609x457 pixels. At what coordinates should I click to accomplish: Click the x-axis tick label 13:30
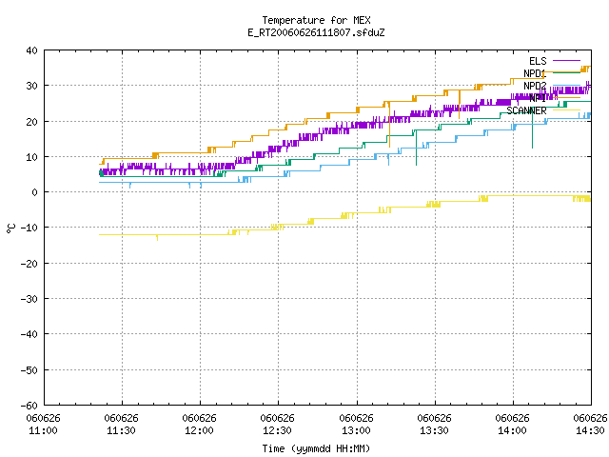(x=434, y=430)
